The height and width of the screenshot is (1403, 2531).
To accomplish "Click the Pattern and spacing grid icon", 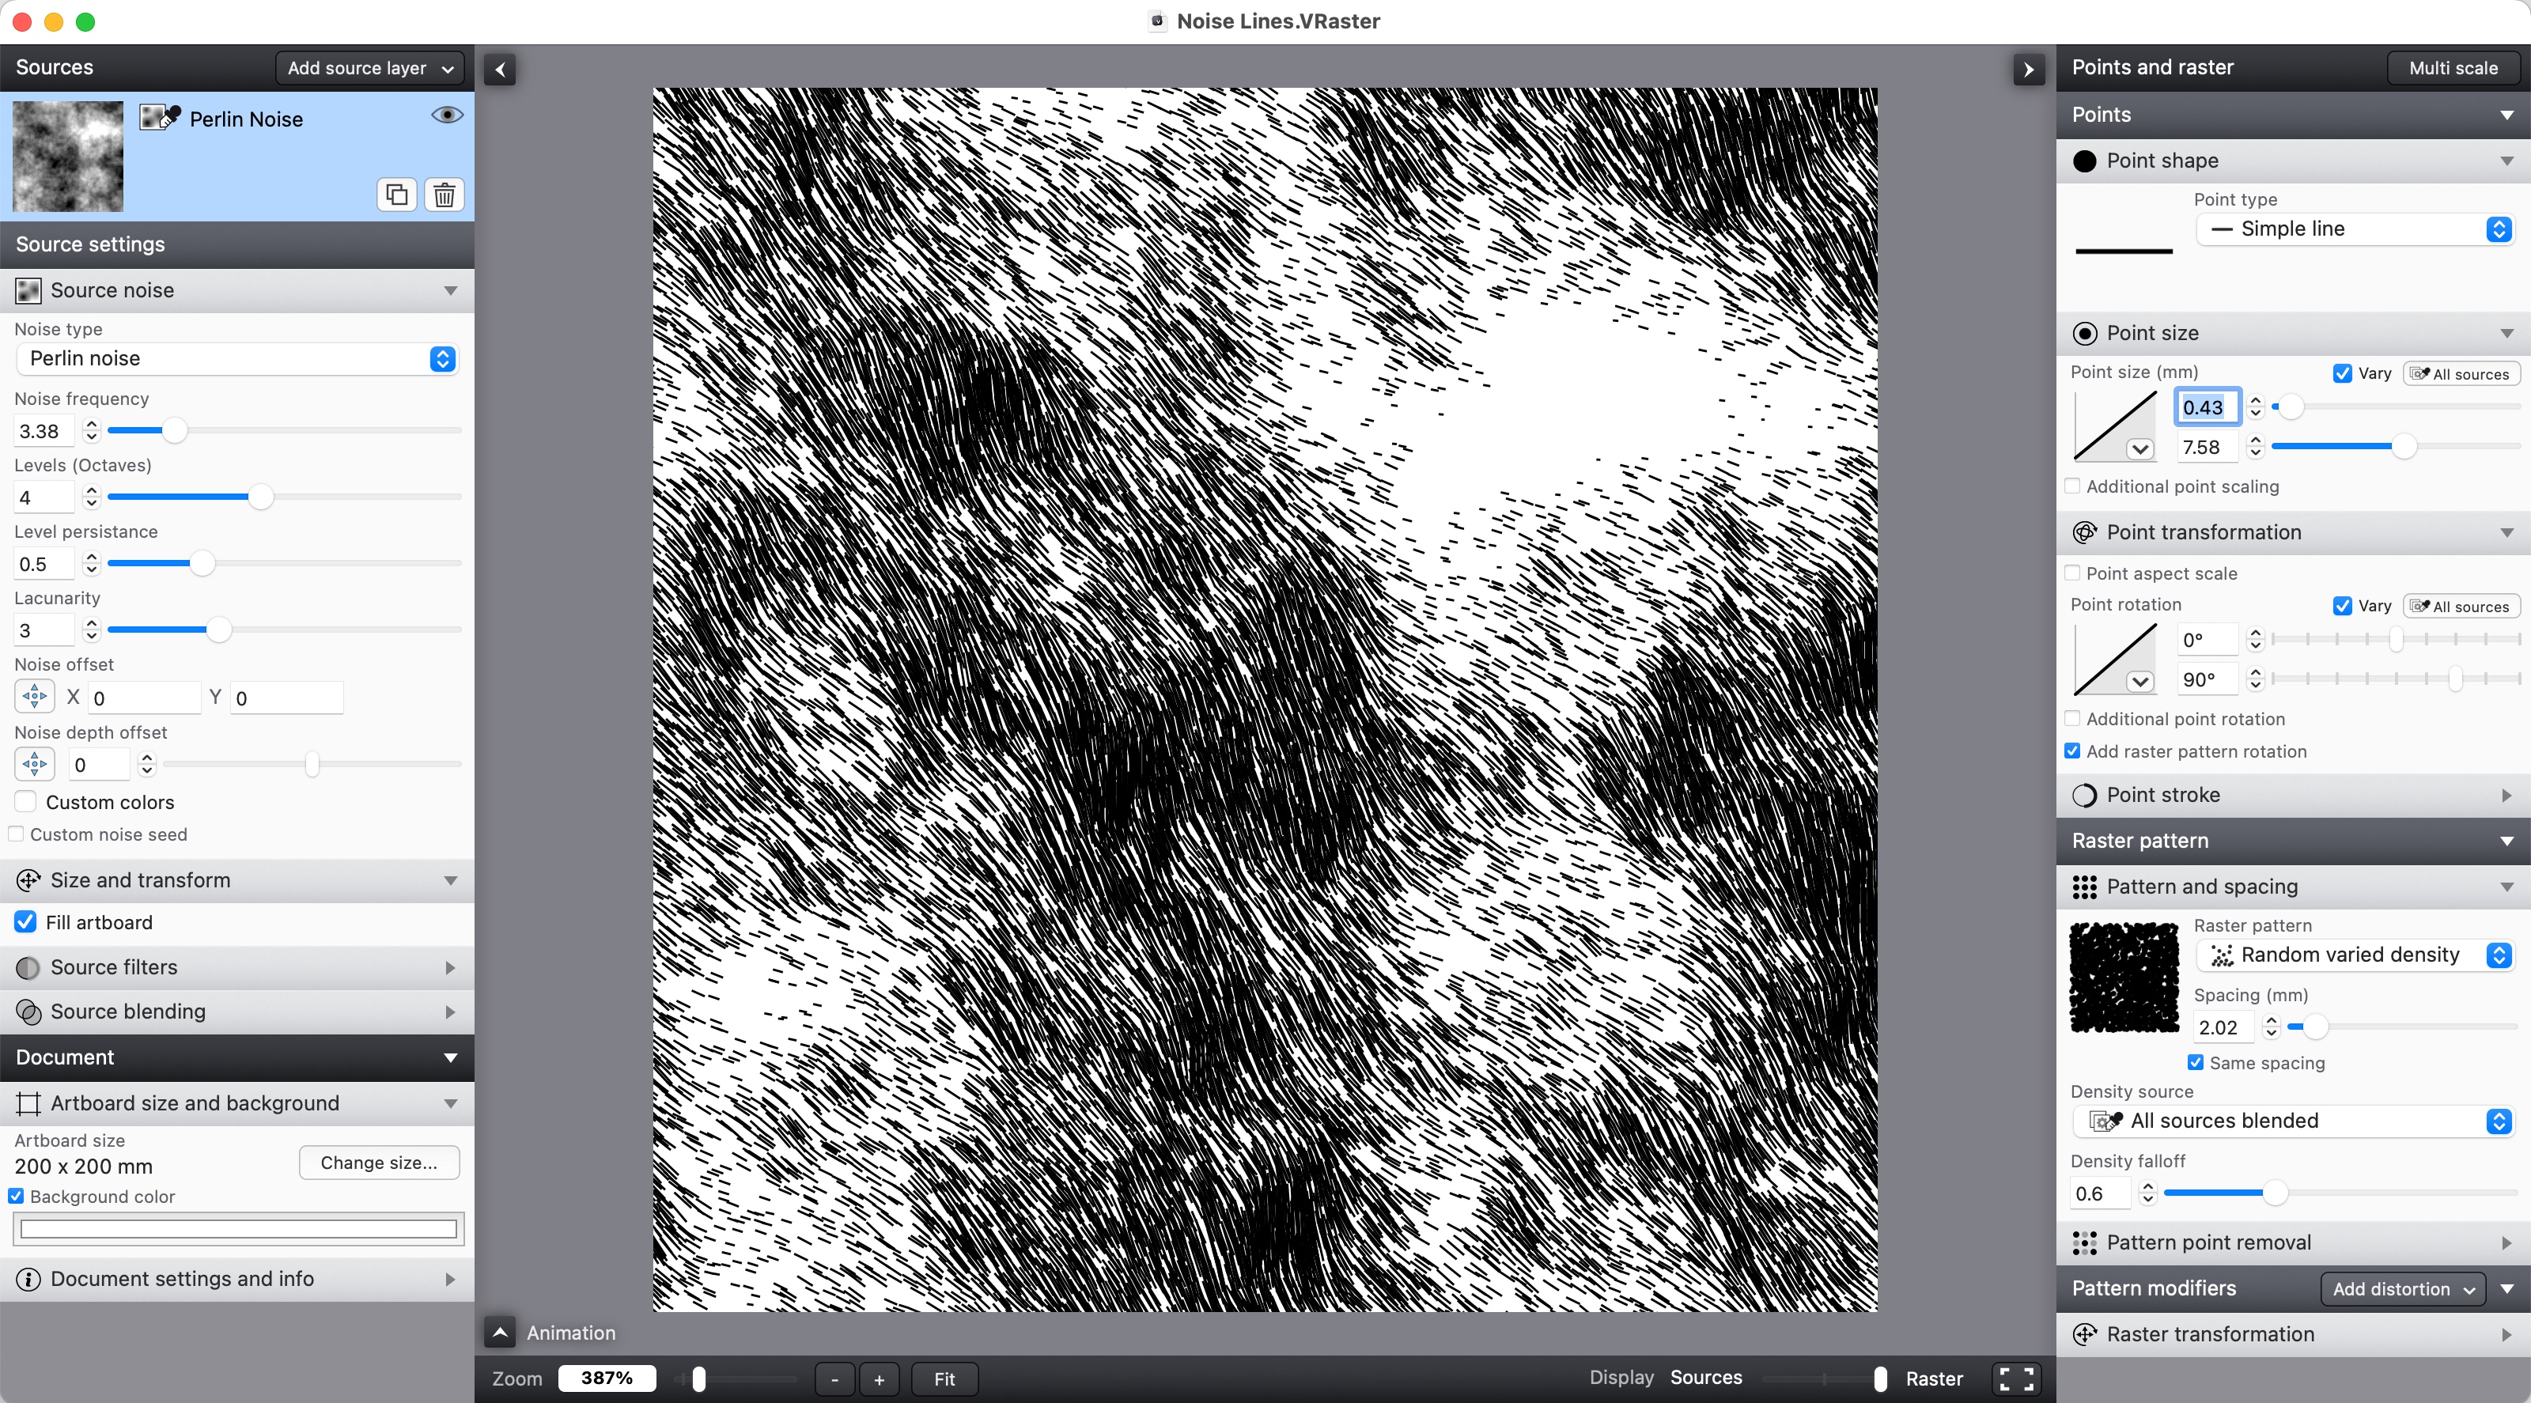I will 2083,887.
